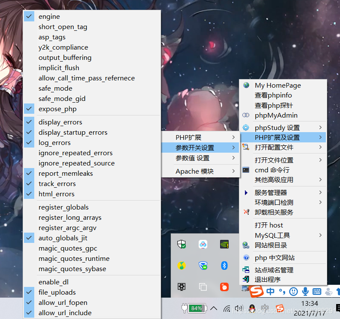Toggle allow_call_time_pass_refernece item
The height and width of the screenshot is (319, 340).
[92, 78]
